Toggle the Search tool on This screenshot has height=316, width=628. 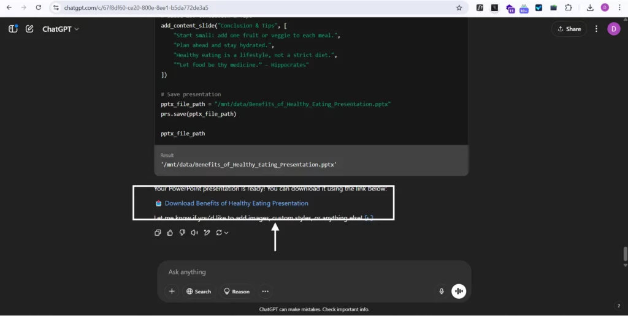pos(199,292)
